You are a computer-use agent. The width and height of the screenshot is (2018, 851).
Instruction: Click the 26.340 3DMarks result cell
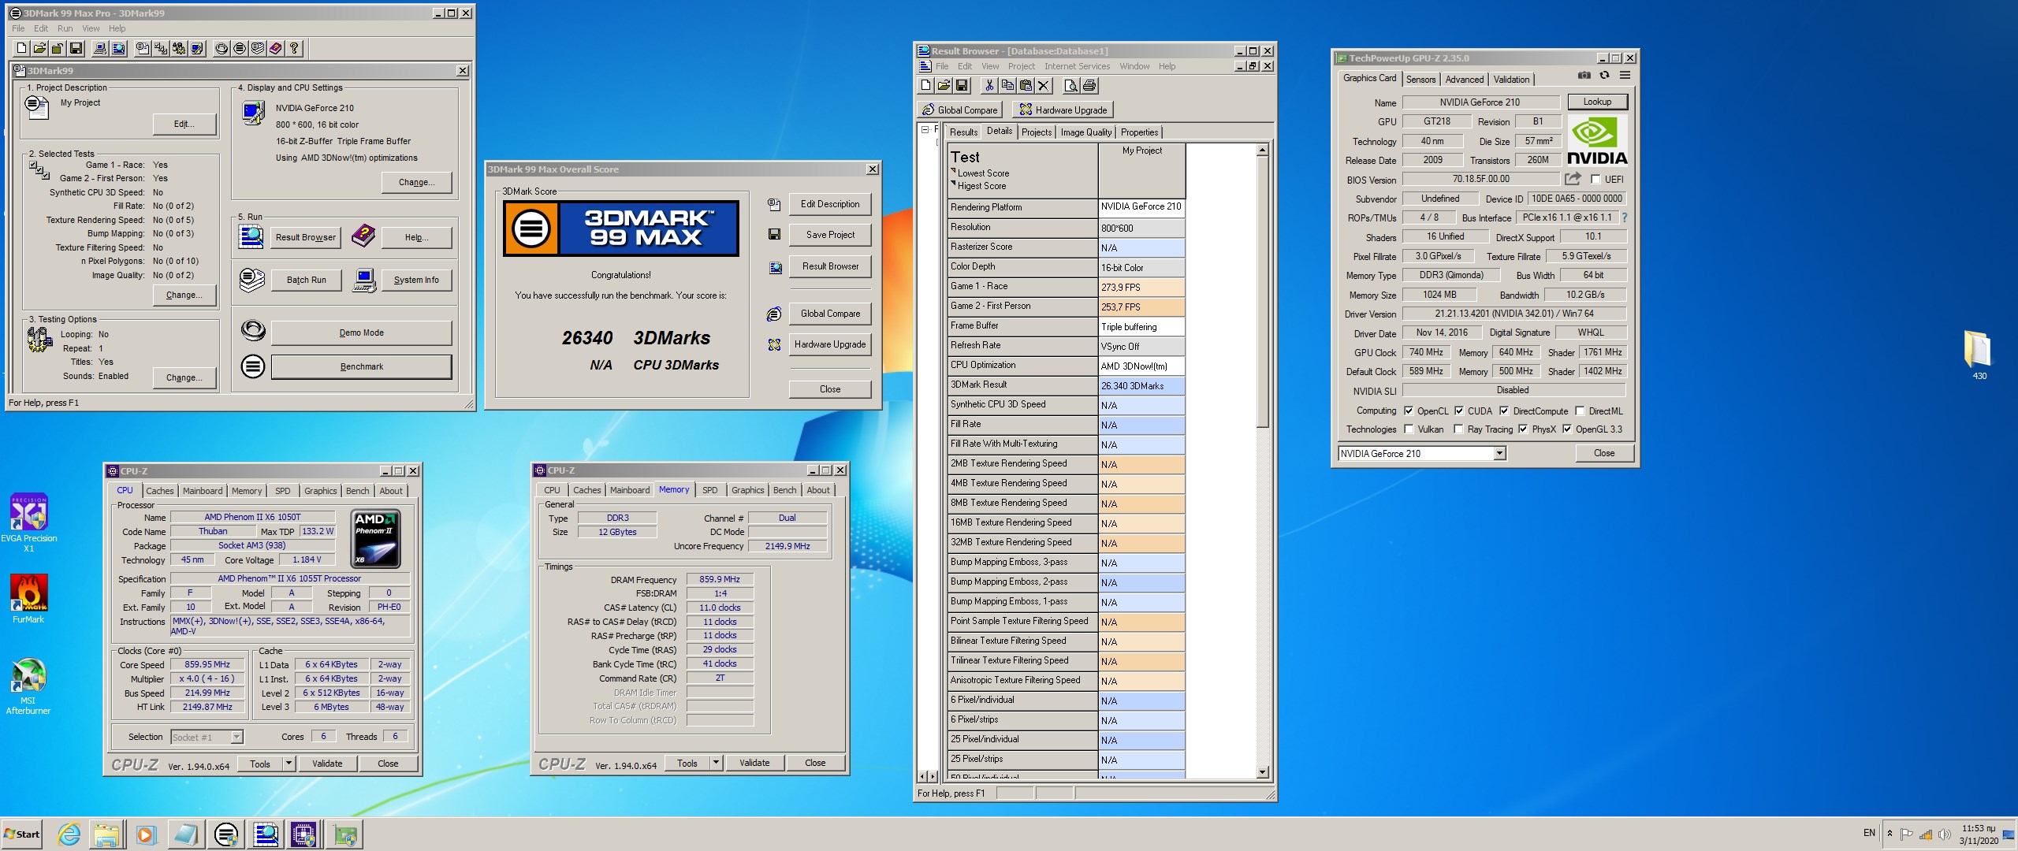1141,386
